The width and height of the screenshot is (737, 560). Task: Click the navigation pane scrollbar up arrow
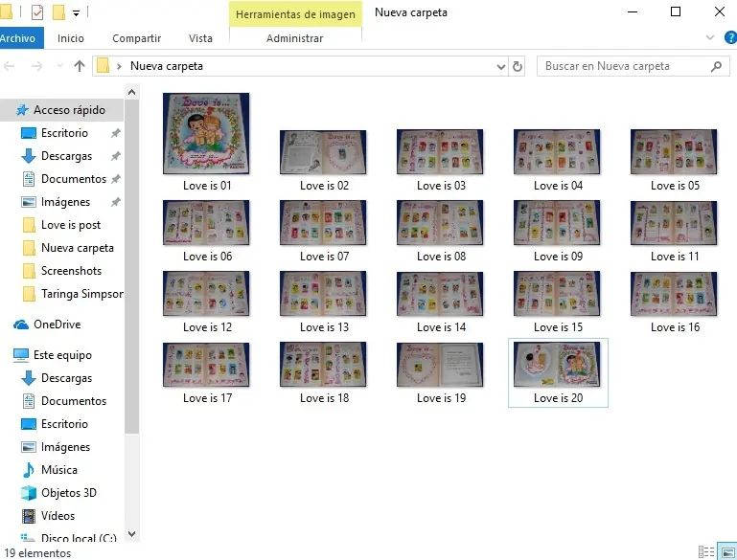(x=131, y=92)
